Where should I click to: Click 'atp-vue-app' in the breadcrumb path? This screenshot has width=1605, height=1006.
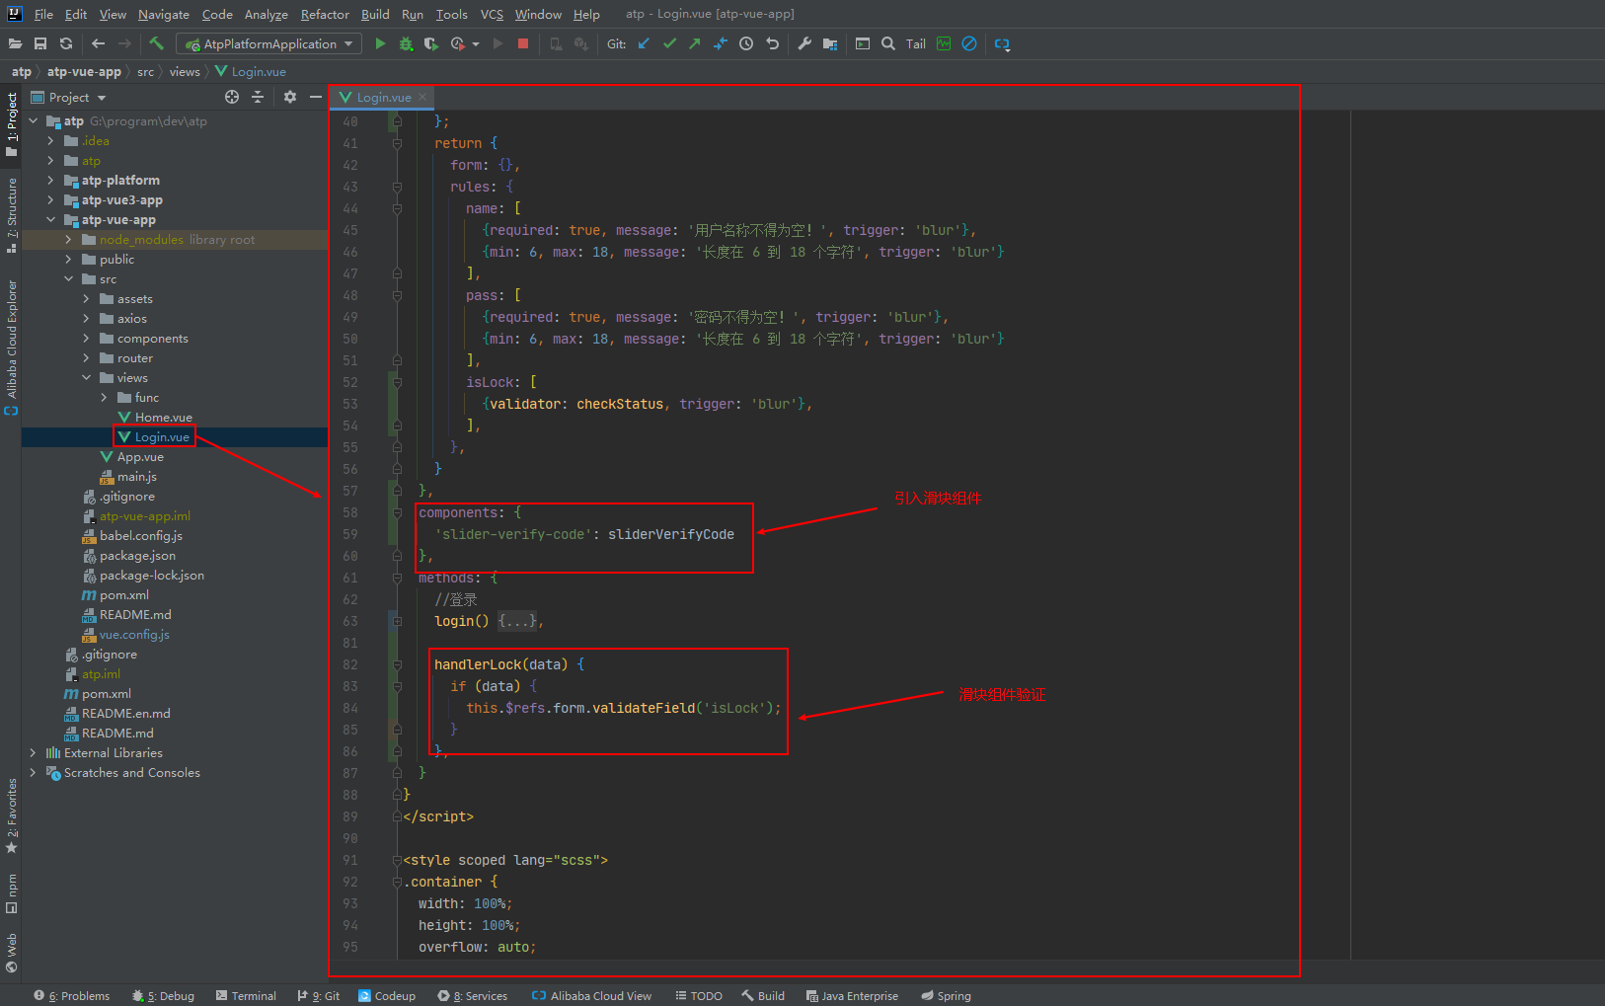tap(84, 71)
